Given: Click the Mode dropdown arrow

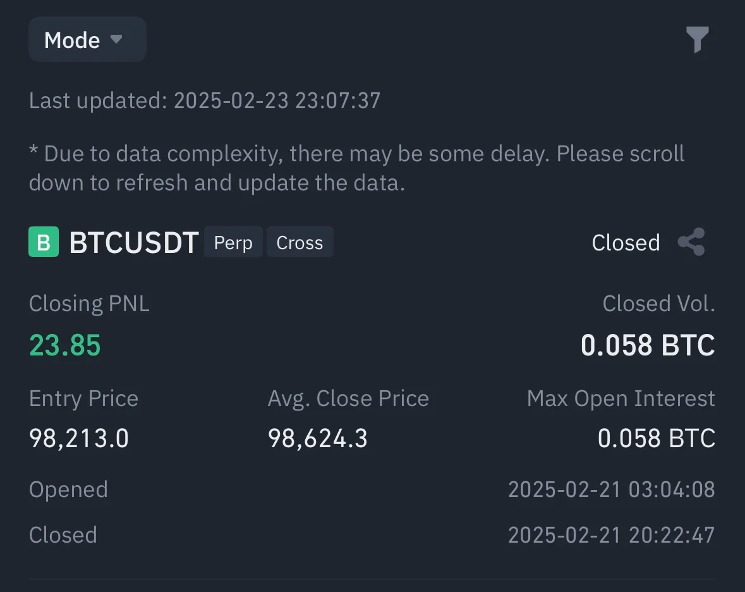Looking at the screenshot, I should (x=116, y=39).
